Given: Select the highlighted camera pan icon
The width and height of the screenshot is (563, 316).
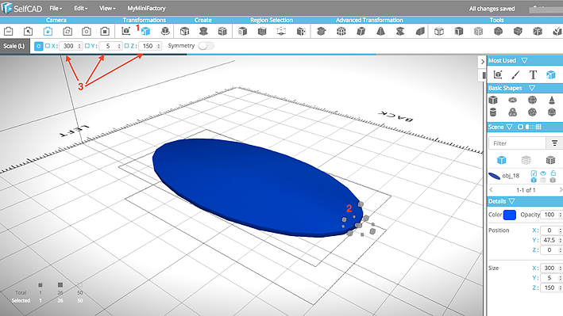Looking at the screenshot, I should [48, 31].
